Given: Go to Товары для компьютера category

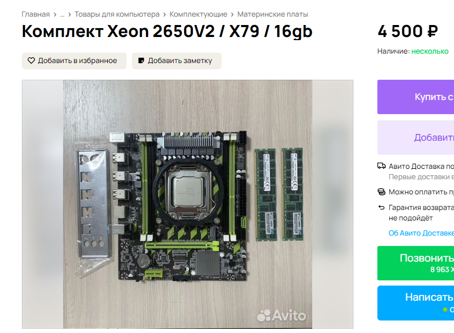Looking at the screenshot, I should pos(117,14).
